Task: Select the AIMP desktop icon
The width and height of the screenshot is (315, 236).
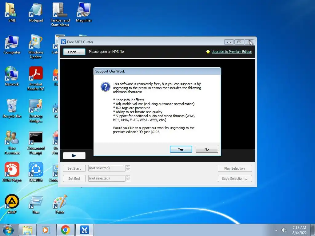Action: click(12, 204)
